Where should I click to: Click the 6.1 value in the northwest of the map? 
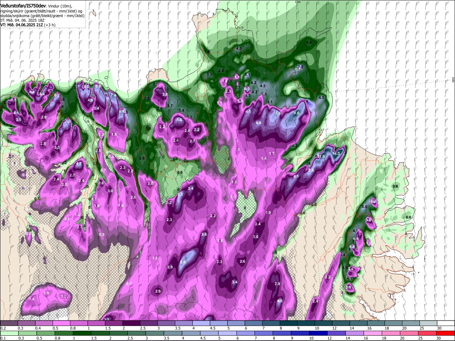coord(86,86)
